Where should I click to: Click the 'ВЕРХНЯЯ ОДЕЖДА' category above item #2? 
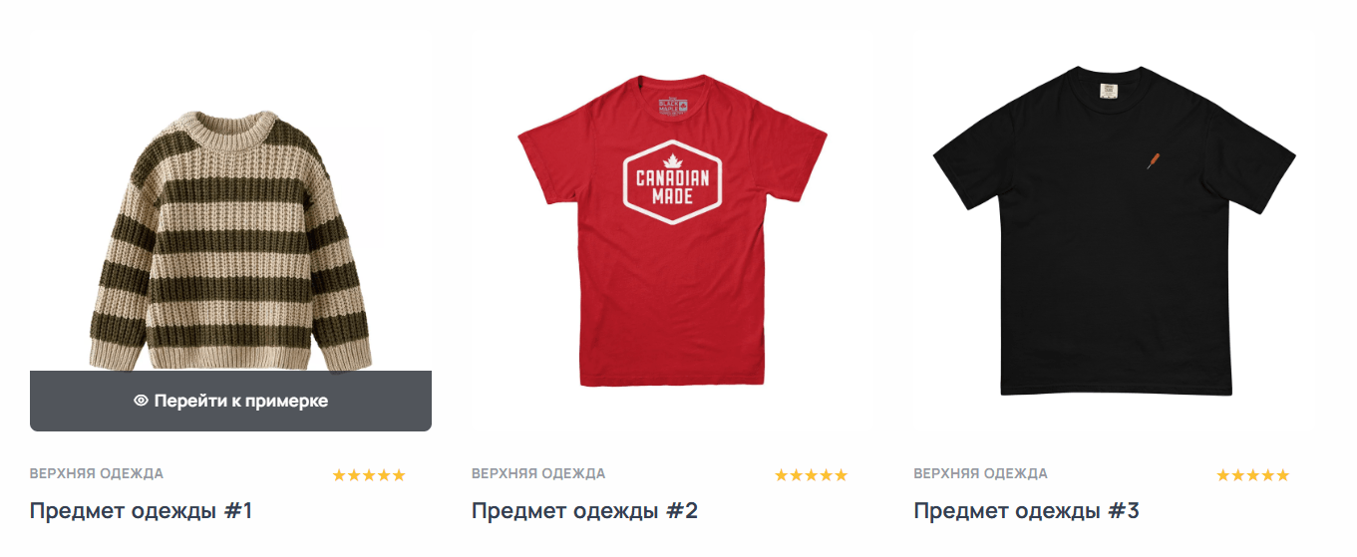coord(538,473)
